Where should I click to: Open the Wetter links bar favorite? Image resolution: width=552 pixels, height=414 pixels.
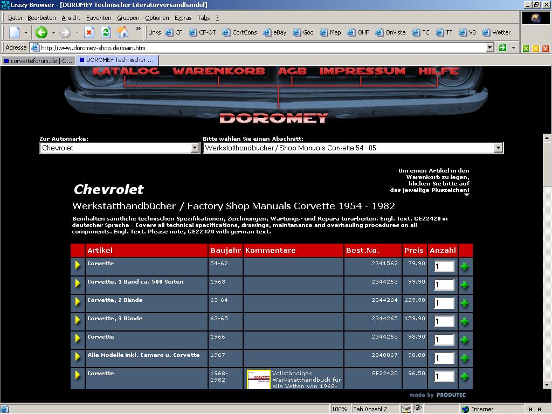(496, 32)
